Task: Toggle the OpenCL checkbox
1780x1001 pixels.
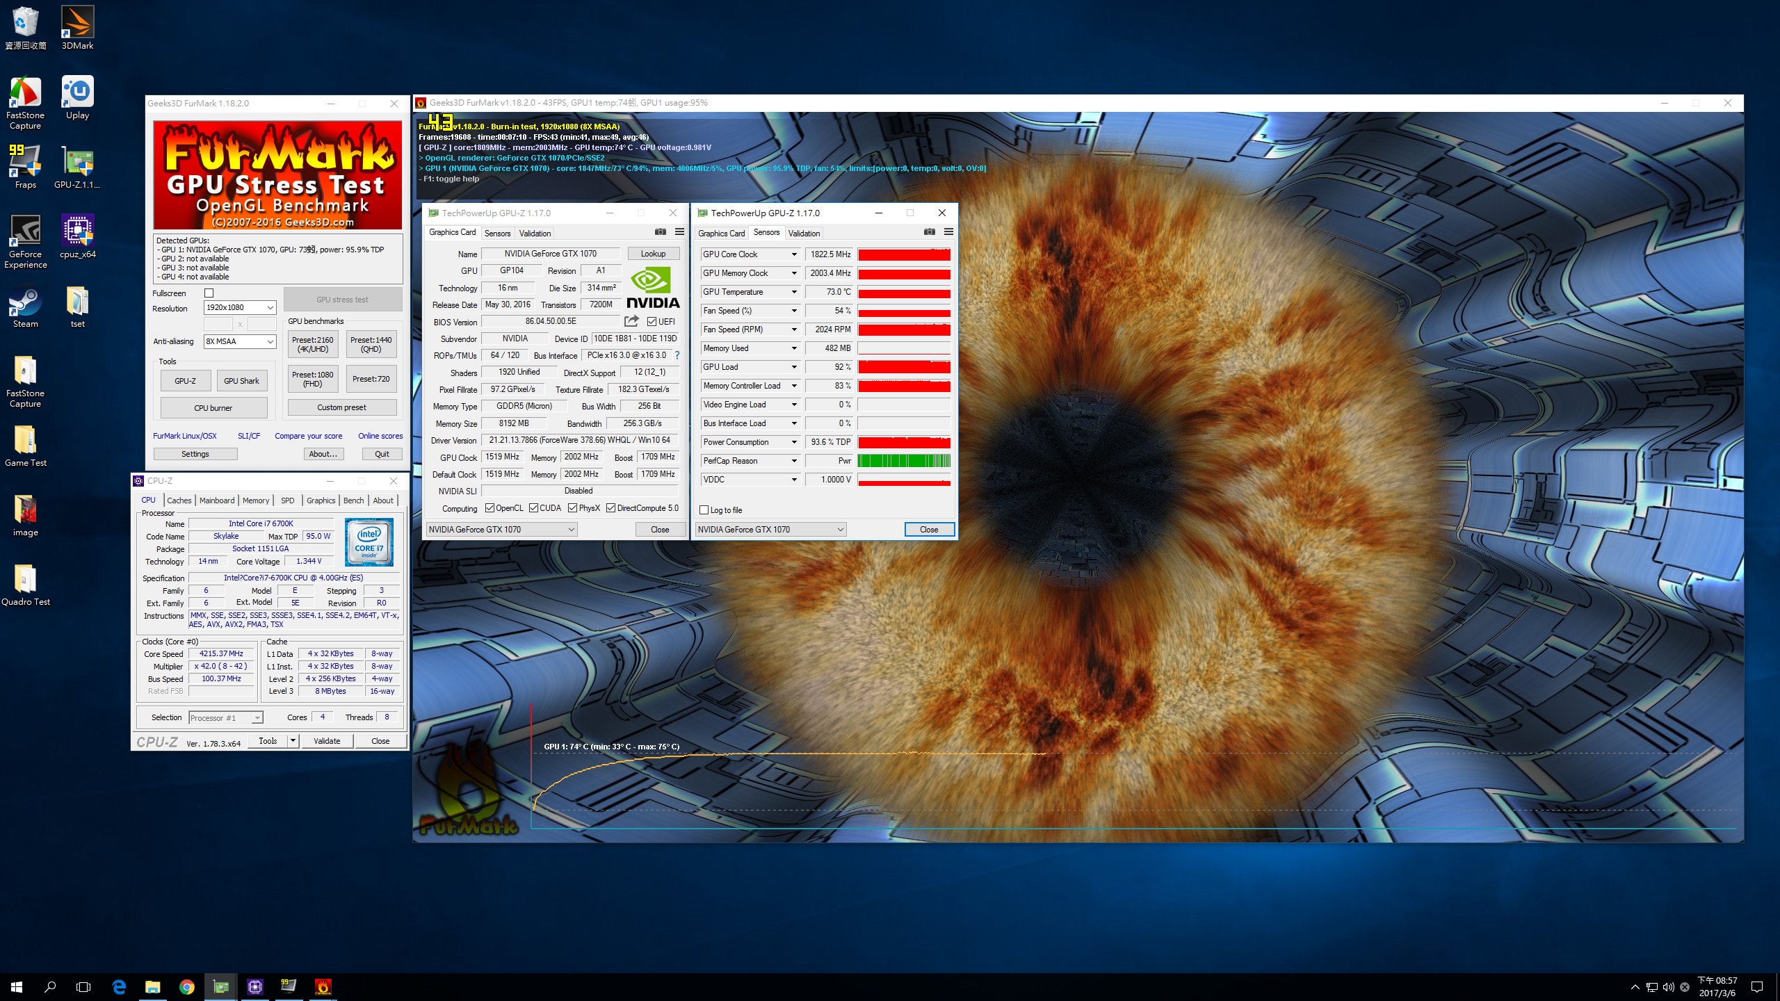Action: [x=489, y=508]
